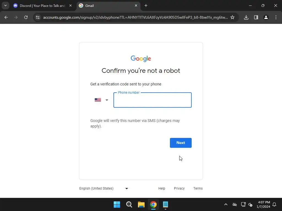Viewport: 282px width, 211px height.
Task: Minimize the Chrome window
Action: tap(250, 5)
